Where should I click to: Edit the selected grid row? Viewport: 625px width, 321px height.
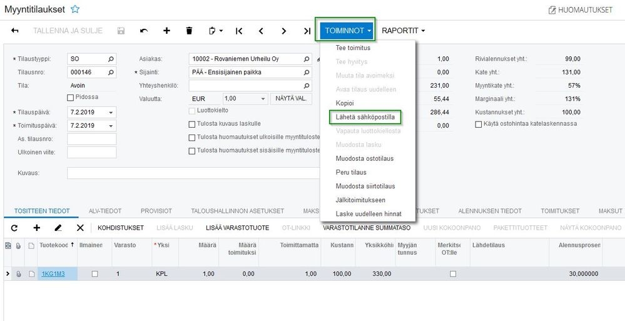tap(58, 228)
